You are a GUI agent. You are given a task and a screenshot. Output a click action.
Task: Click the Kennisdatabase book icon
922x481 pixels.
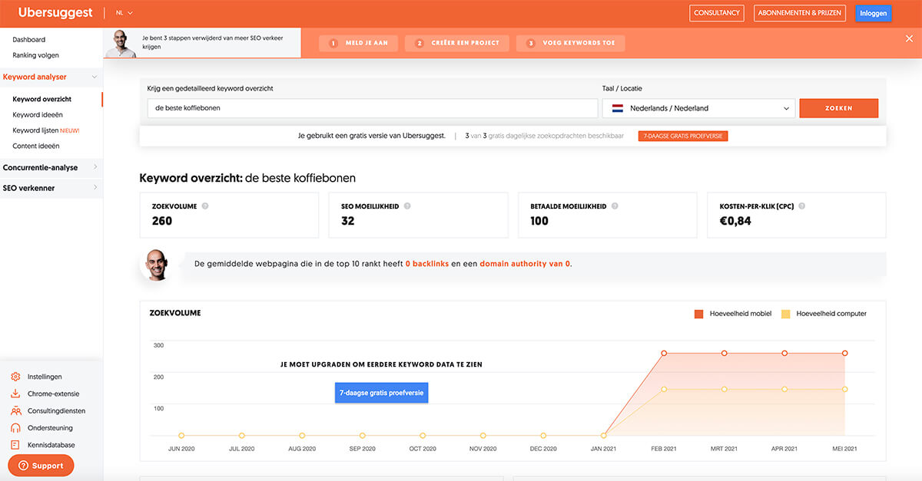15,445
